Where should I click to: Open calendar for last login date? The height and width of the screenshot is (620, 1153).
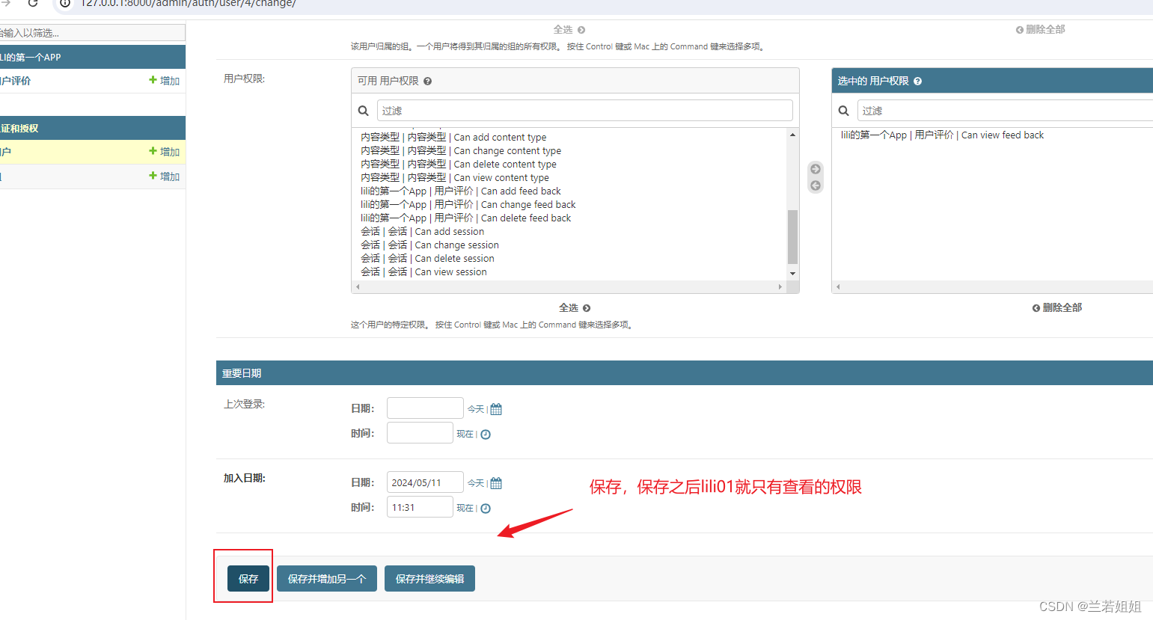(x=496, y=409)
